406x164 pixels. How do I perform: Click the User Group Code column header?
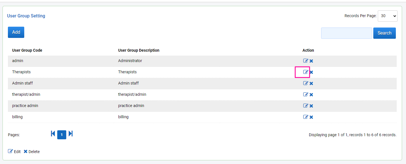pos(27,50)
